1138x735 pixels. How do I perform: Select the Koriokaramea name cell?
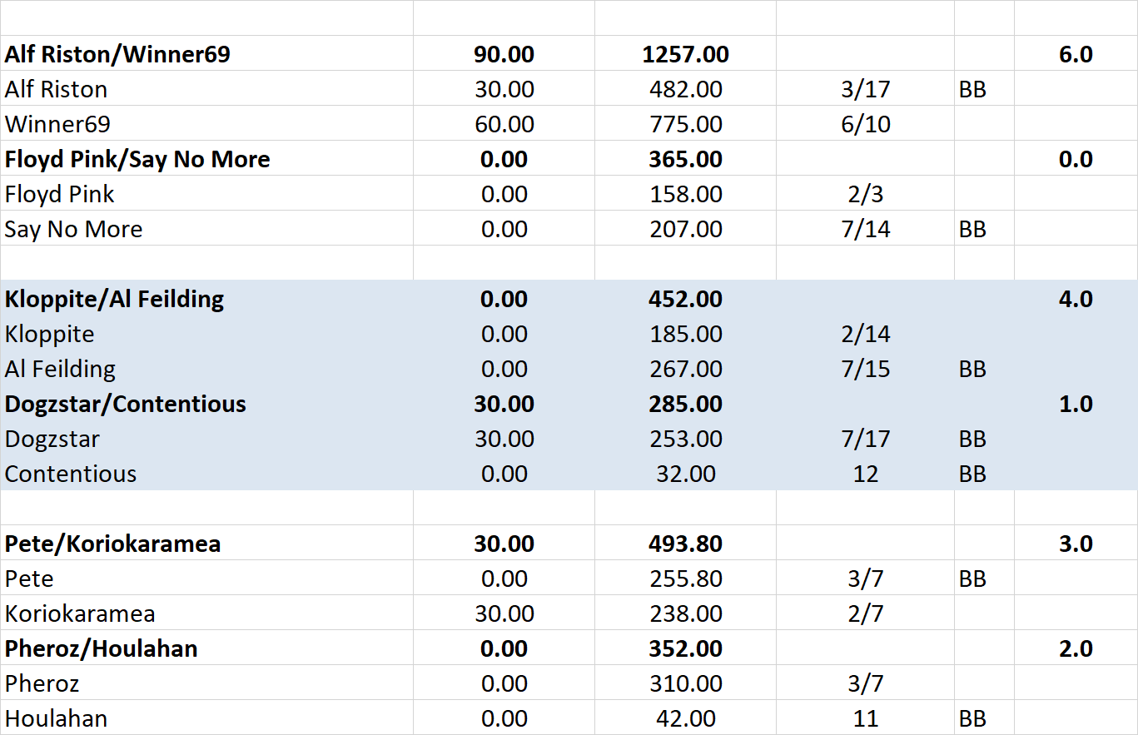pos(206,613)
